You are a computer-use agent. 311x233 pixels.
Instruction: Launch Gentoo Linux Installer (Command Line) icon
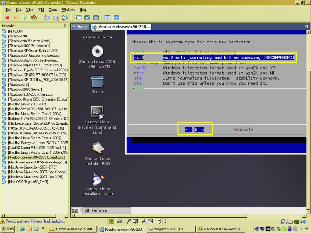(97, 120)
